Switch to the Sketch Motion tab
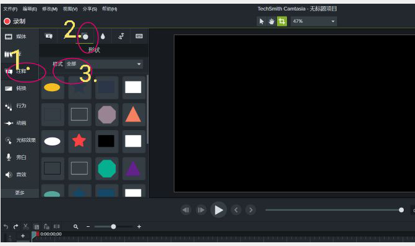Image resolution: width=415 pixels, height=246 pixels. point(121,36)
